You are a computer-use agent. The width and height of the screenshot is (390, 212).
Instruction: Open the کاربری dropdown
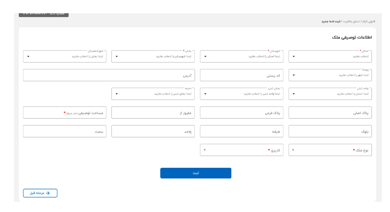coord(242,150)
